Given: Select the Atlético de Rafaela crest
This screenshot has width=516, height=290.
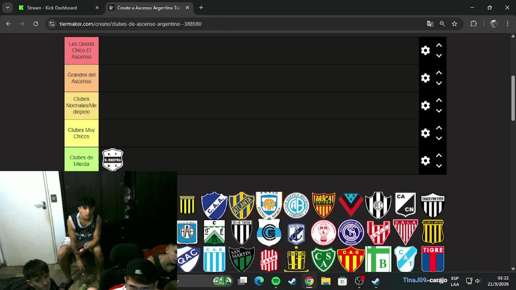Looking at the screenshot, I should (x=269, y=205).
